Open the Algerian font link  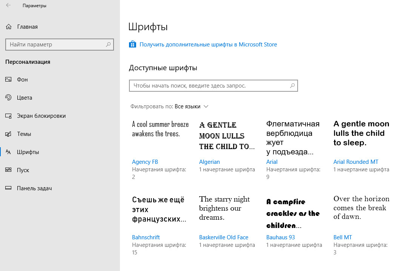(x=209, y=162)
